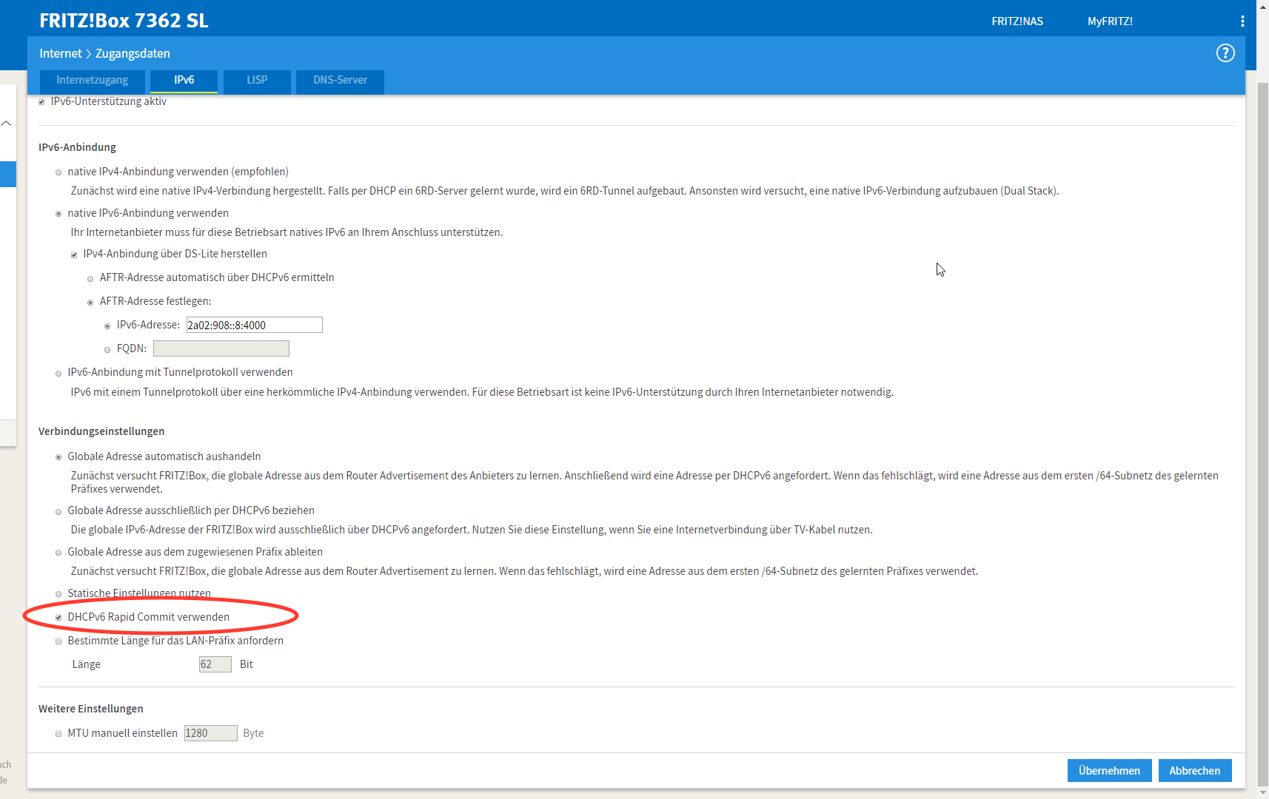
Task: Open FRITZ!NAS from the header
Action: (x=1017, y=21)
